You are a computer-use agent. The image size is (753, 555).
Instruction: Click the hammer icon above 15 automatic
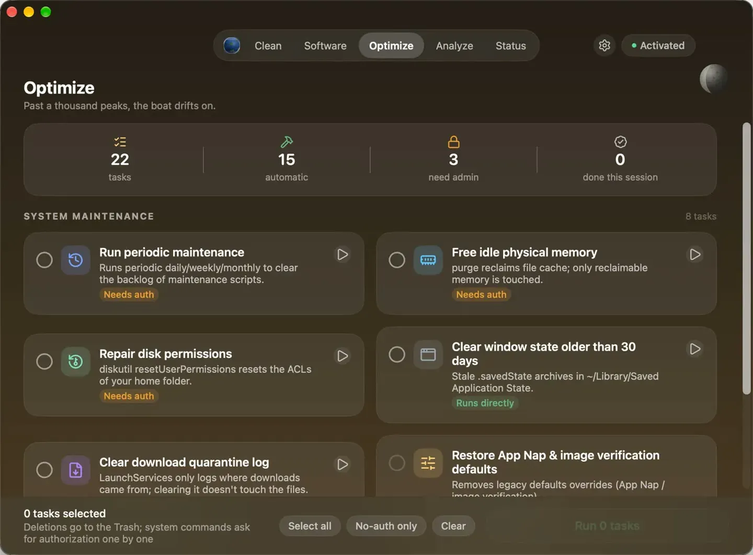[287, 142]
